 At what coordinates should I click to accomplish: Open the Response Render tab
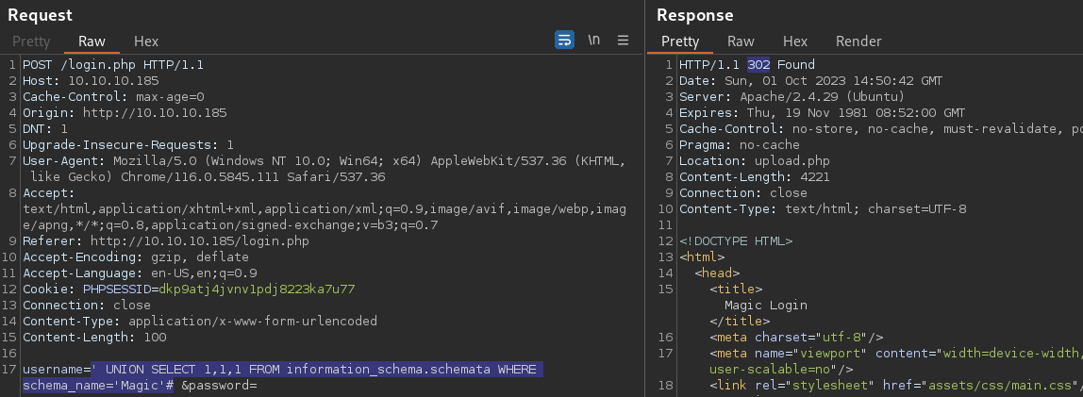point(858,41)
